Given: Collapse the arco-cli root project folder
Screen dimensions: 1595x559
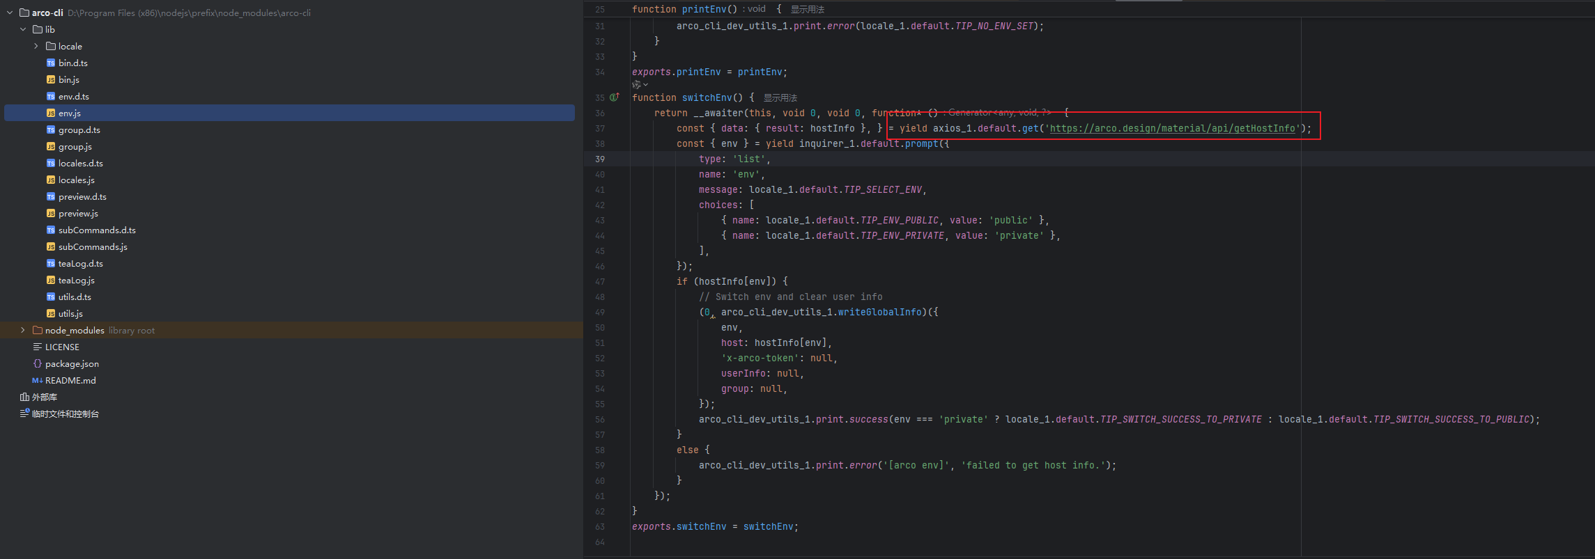Looking at the screenshot, I should pyautogui.click(x=10, y=13).
